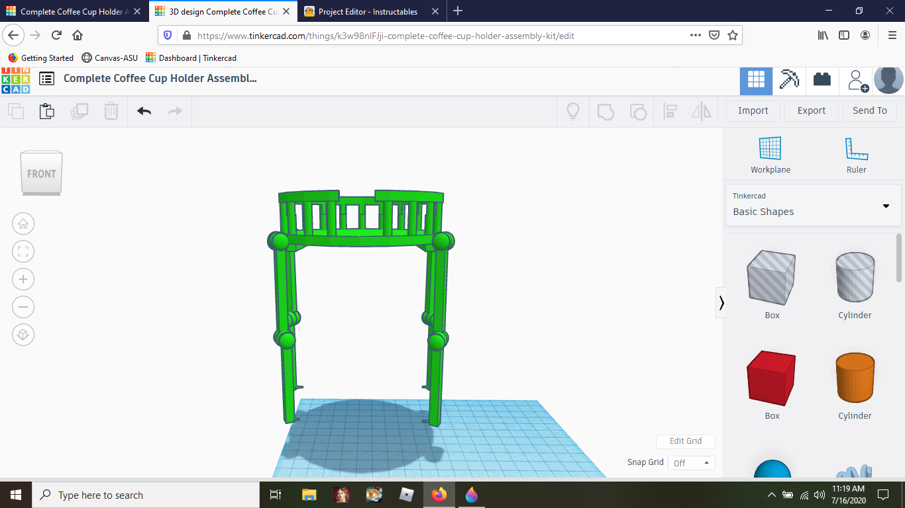Click the Windows taskbar search box
The width and height of the screenshot is (905, 508).
(x=145, y=495)
